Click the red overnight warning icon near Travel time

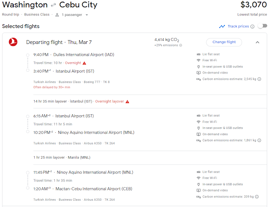click(x=84, y=63)
